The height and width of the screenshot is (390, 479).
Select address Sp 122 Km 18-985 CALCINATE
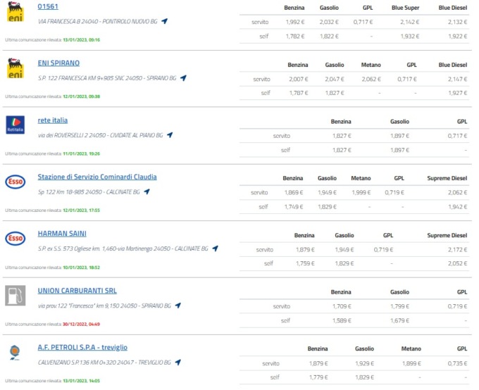click(x=89, y=191)
